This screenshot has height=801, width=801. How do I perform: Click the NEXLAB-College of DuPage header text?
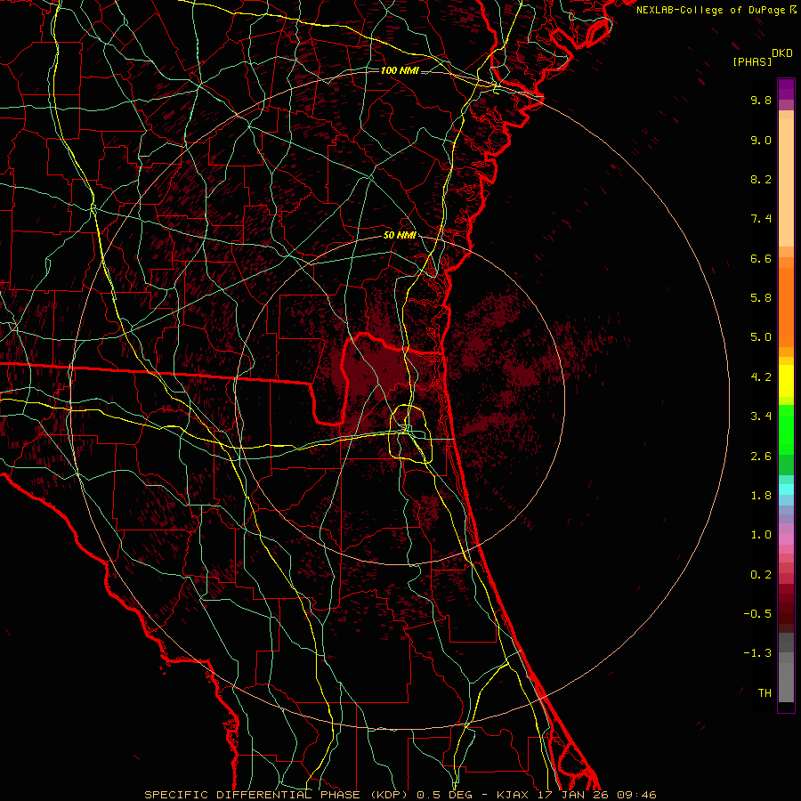click(712, 10)
